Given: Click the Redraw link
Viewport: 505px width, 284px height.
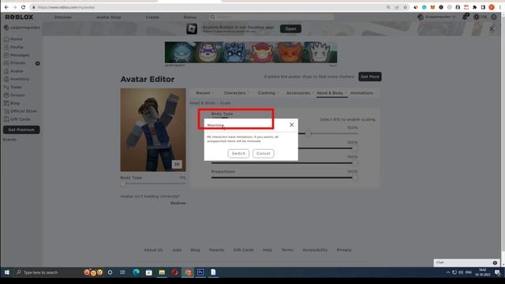Looking at the screenshot, I should coord(178,204).
